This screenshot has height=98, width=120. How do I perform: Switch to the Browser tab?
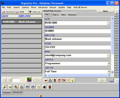point(72,15)
